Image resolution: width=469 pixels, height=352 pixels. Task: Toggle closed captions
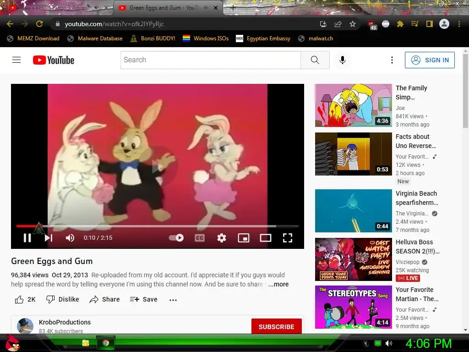[200, 238]
